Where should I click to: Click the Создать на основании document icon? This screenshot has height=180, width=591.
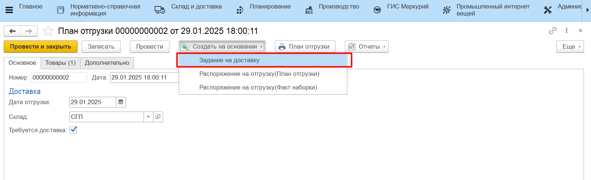(186, 47)
